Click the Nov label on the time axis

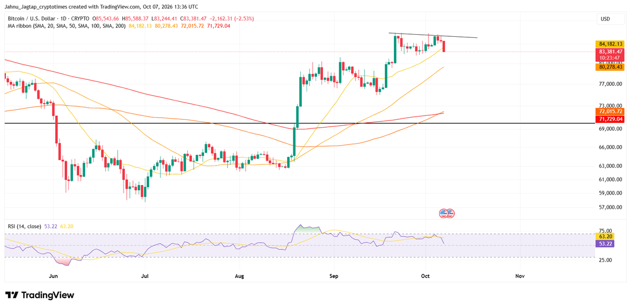pyautogui.click(x=520, y=275)
